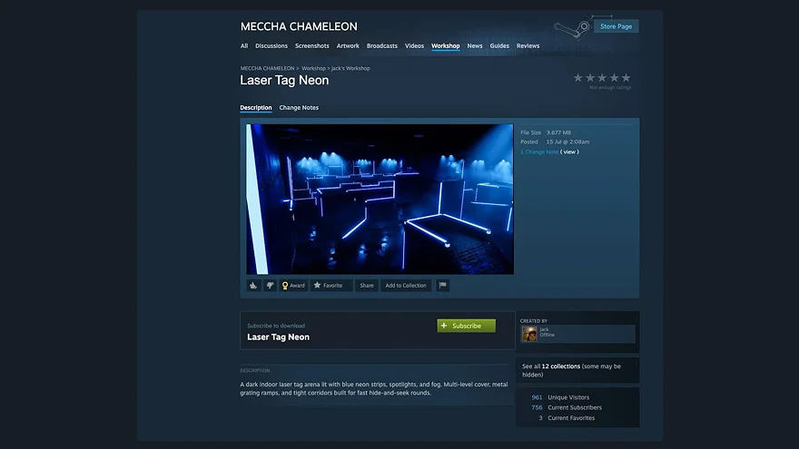
Task: Click the Steam logo icon near Store Page
Action: pyautogui.click(x=572, y=29)
